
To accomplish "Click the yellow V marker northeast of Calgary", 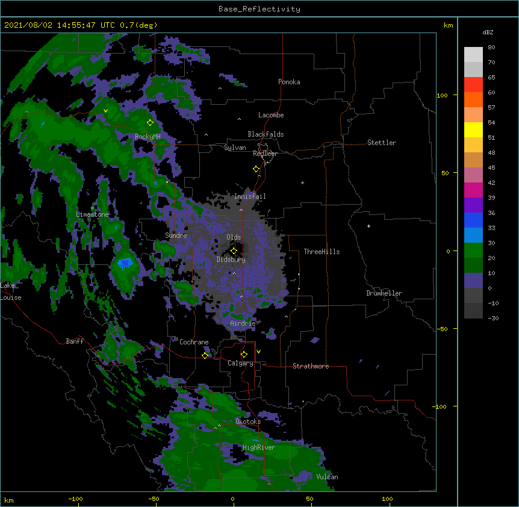I will pos(258,352).
